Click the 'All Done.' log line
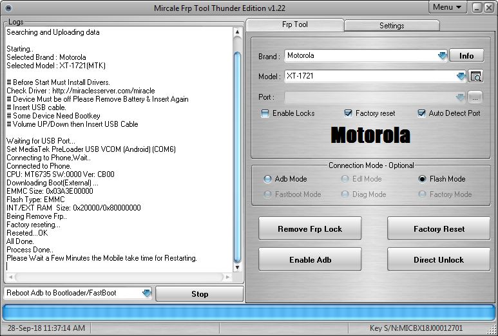498x336 pixels. point(20,241)
